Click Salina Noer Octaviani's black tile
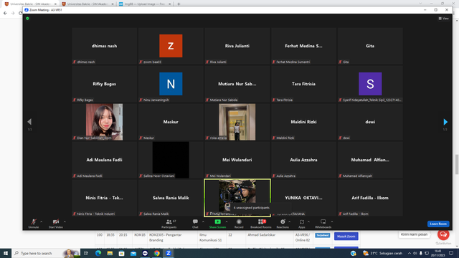Screen dimensions: 459x258 (171, 160)
